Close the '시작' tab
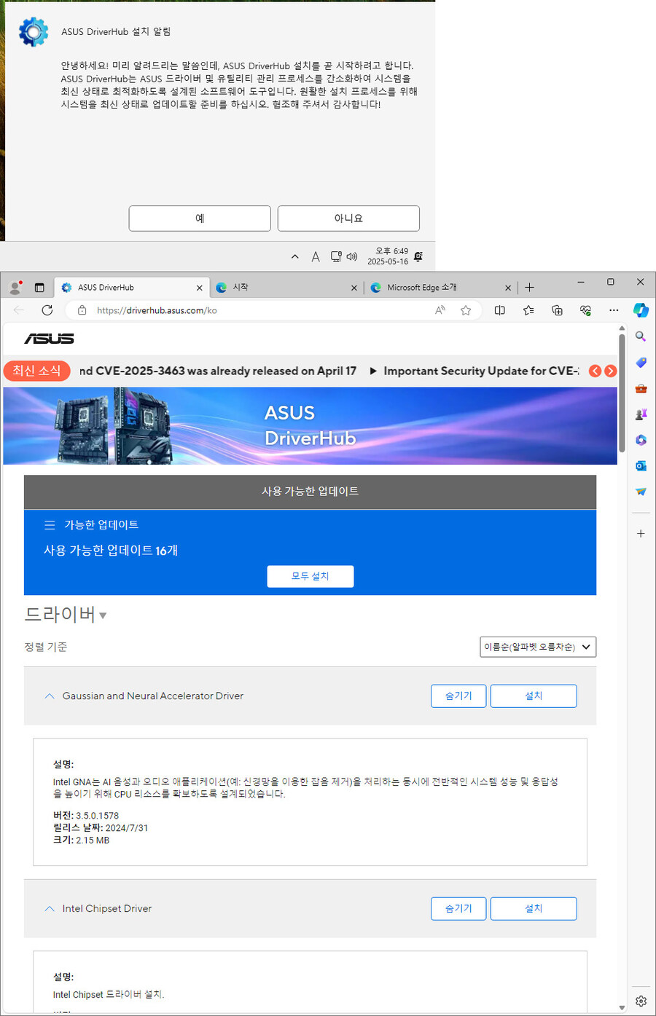 coord(354,288)
